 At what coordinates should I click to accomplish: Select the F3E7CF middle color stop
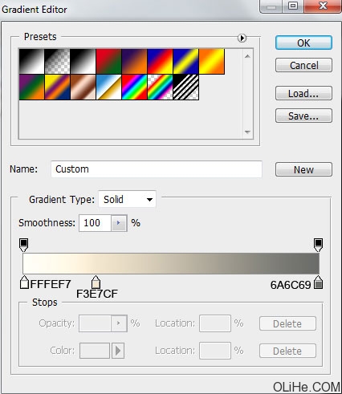tap(96, 282)
